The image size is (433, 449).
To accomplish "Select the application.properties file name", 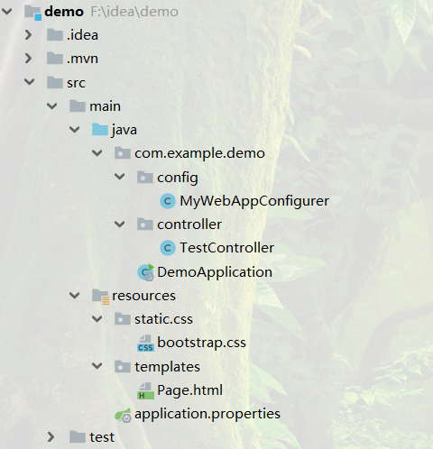I will 207,414.
